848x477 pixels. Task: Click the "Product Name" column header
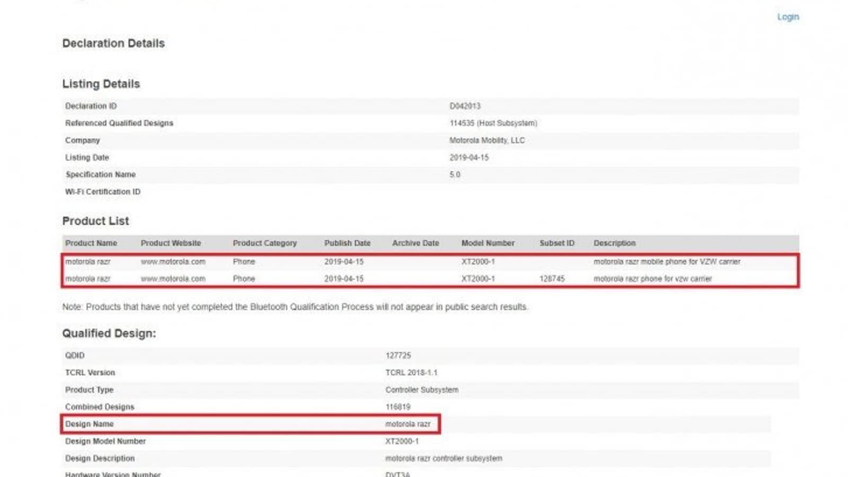(x=91, y=243)
